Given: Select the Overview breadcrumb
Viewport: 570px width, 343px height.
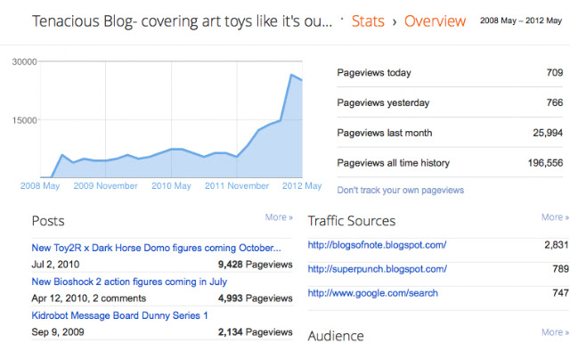Looking at the screenshot, I should point(435,21).
